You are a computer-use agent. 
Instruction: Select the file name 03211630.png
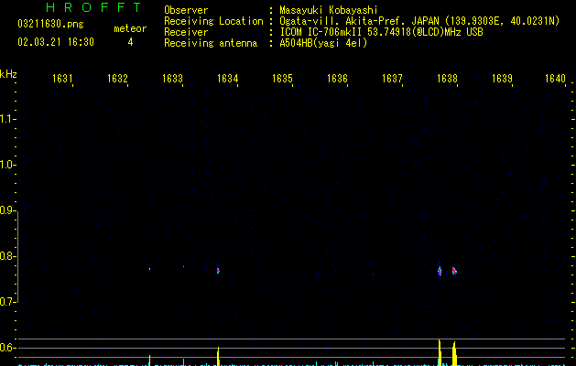pos(50,24)
